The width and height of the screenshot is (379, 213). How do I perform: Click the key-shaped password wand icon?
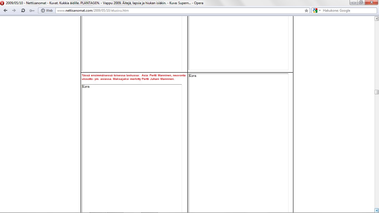[32, 11]
